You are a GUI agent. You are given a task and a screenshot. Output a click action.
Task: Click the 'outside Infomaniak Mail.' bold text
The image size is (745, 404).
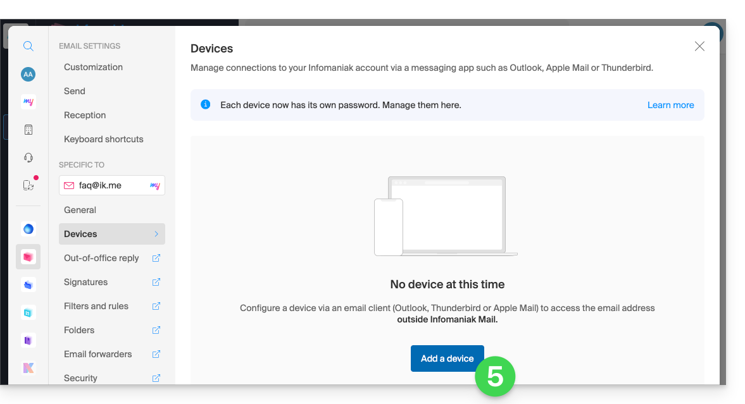(x=447, y=319)
